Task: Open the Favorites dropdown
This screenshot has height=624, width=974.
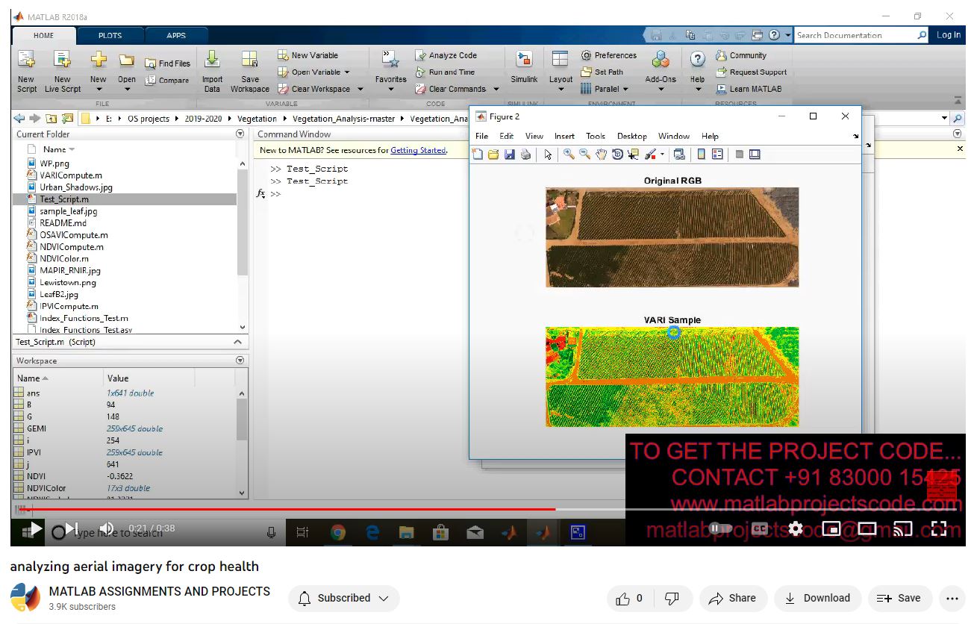Action: click(390, 89)
